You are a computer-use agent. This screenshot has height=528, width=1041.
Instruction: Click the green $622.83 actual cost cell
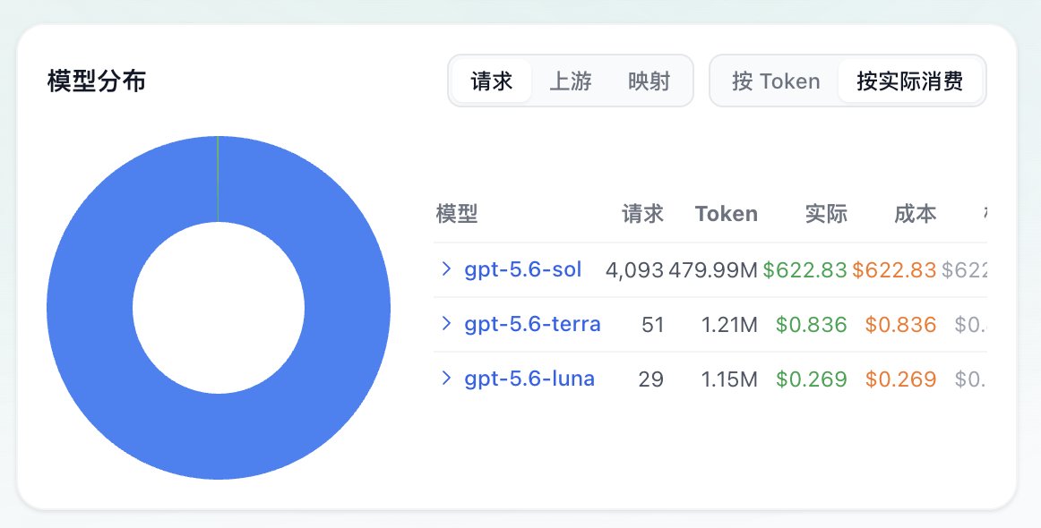(804, 270)
